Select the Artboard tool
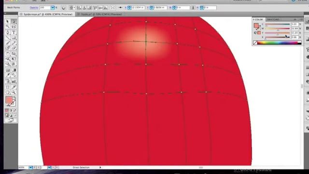The image size is (309, 174). [x=8, y=87]
